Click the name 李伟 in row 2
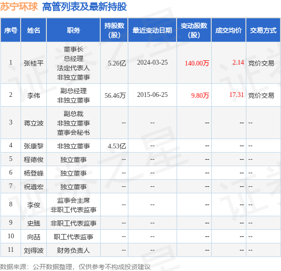This screenshot has height=271, width=281. (x=34, y=95)
